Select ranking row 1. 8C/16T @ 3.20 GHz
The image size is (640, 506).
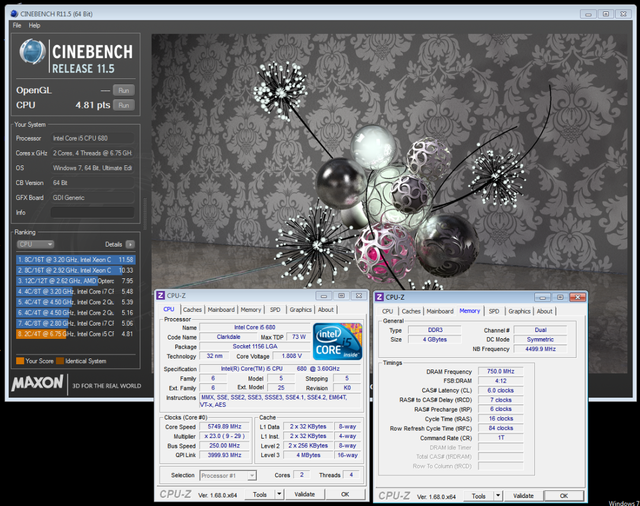click(x=76, y=260)
